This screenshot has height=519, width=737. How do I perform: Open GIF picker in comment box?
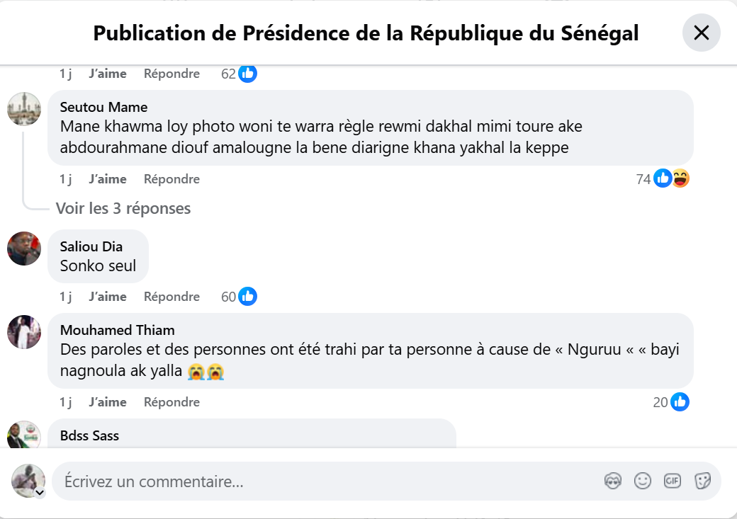(x=673, y=481)
